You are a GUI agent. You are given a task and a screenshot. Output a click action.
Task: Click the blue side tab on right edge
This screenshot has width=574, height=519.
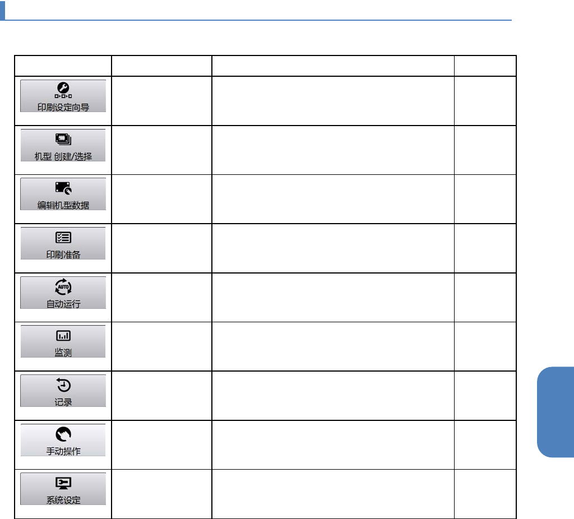(x=556, y=412)
